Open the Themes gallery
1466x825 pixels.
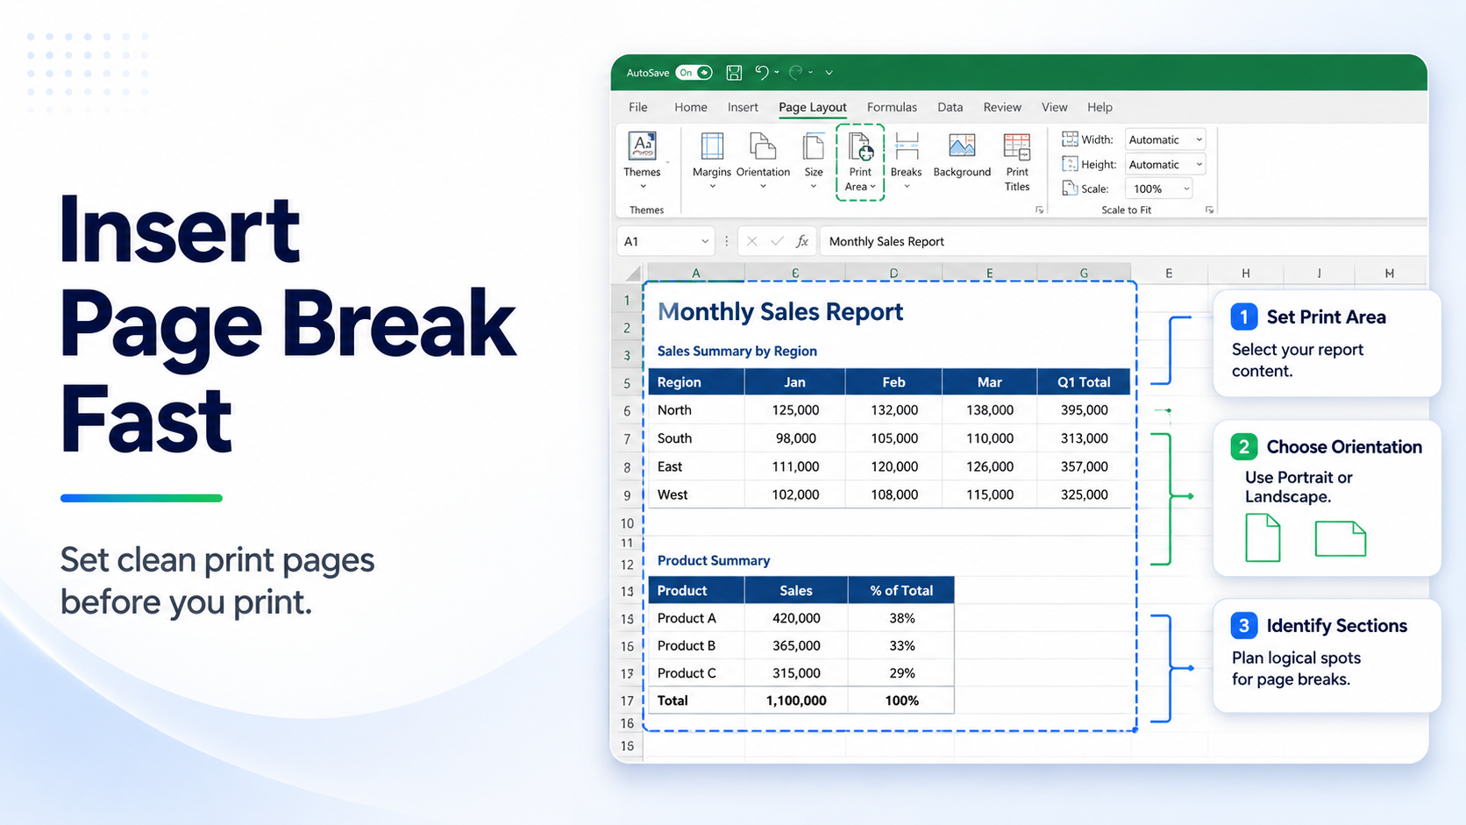pos(643,160)
